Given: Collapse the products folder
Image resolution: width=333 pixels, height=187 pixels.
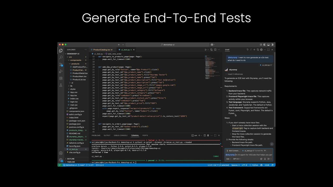Looking at the screenshot, I should [x=75, y=64].
